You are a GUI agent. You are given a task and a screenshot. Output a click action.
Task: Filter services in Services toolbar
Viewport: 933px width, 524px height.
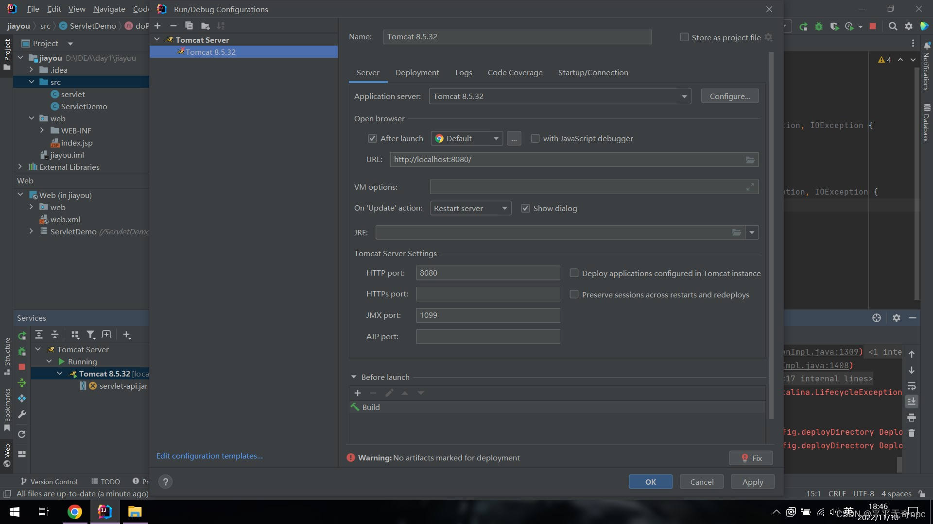click(x=91, y=335)
